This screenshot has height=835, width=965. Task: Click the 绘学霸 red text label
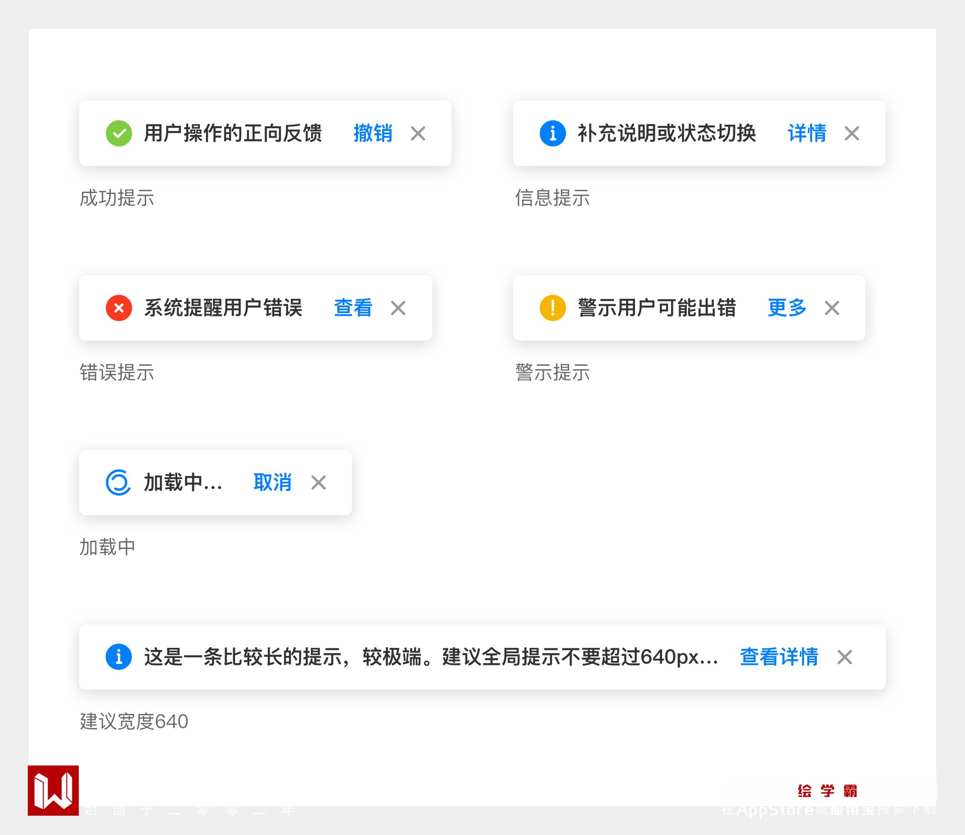[827, 791]
